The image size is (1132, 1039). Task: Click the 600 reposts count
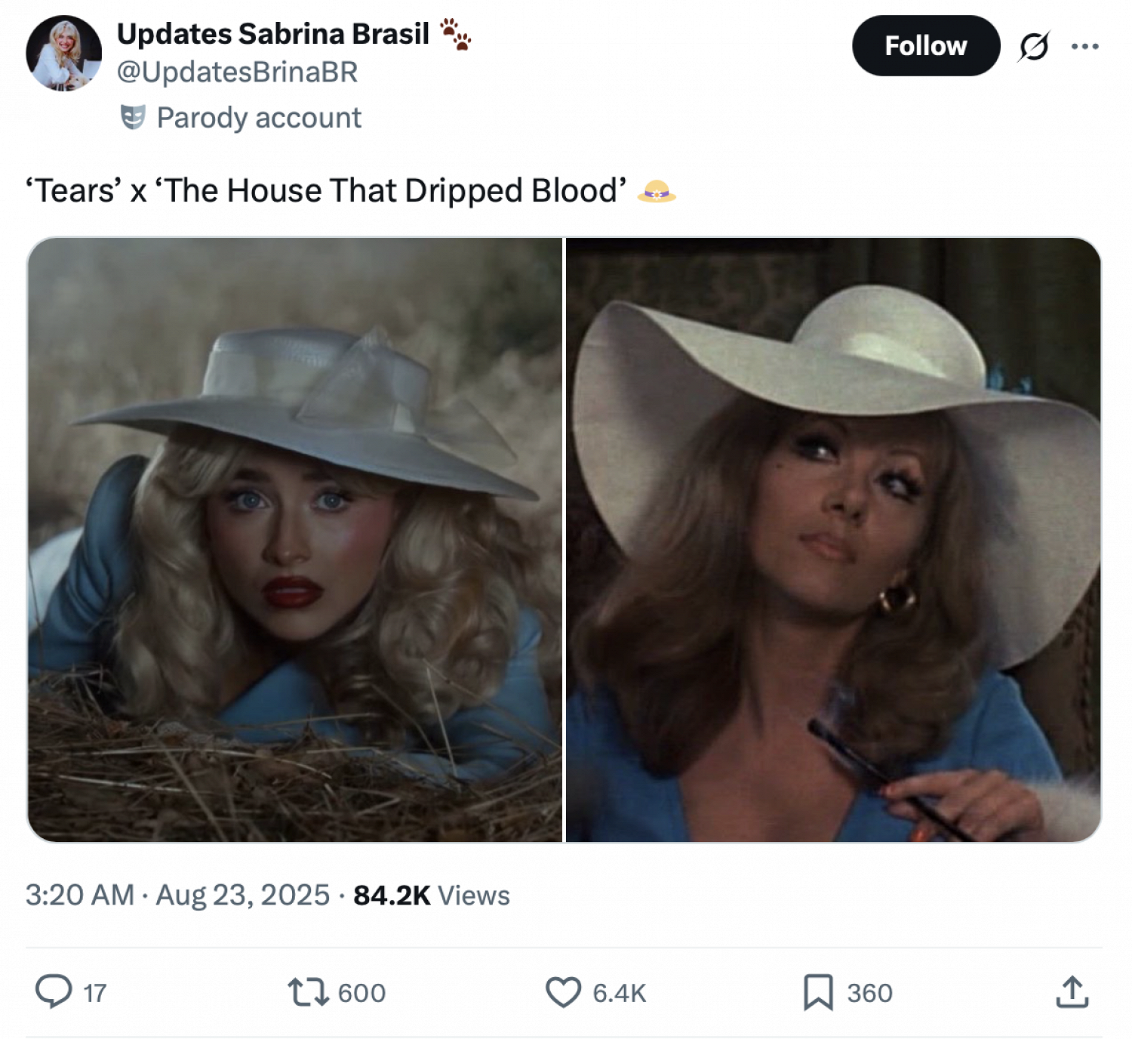361,992
